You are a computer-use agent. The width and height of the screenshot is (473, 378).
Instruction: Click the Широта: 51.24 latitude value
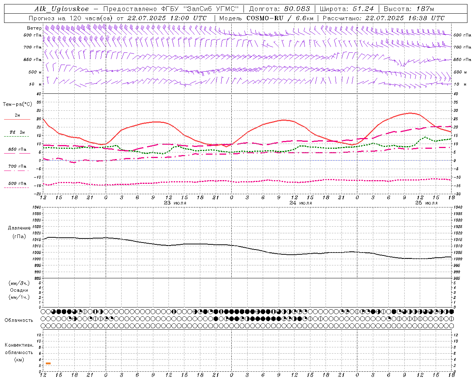tap(347, 9)
